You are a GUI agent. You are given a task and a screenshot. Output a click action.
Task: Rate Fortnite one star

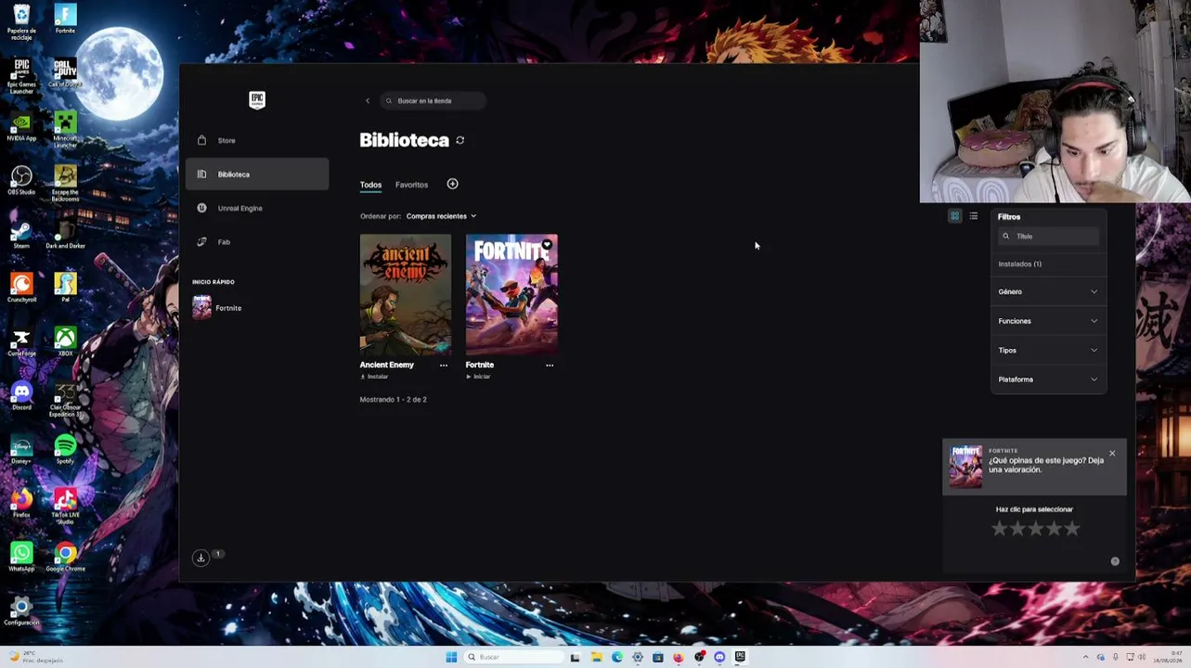[999, 529]
